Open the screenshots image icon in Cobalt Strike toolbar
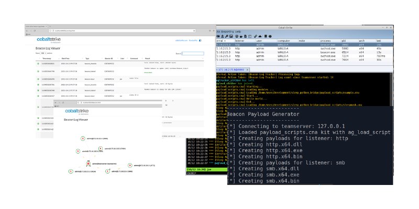The height and width of the screenshot is (209, 419). (231, 36)
